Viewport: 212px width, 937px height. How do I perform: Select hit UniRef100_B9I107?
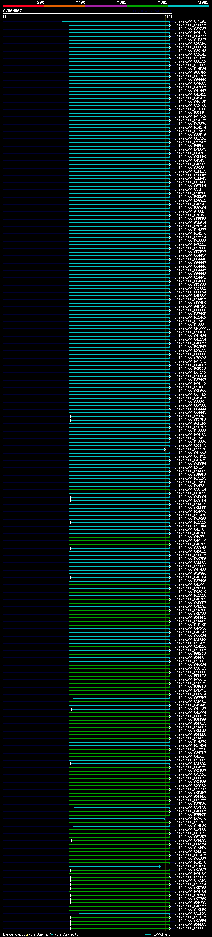tap(190, 467)
